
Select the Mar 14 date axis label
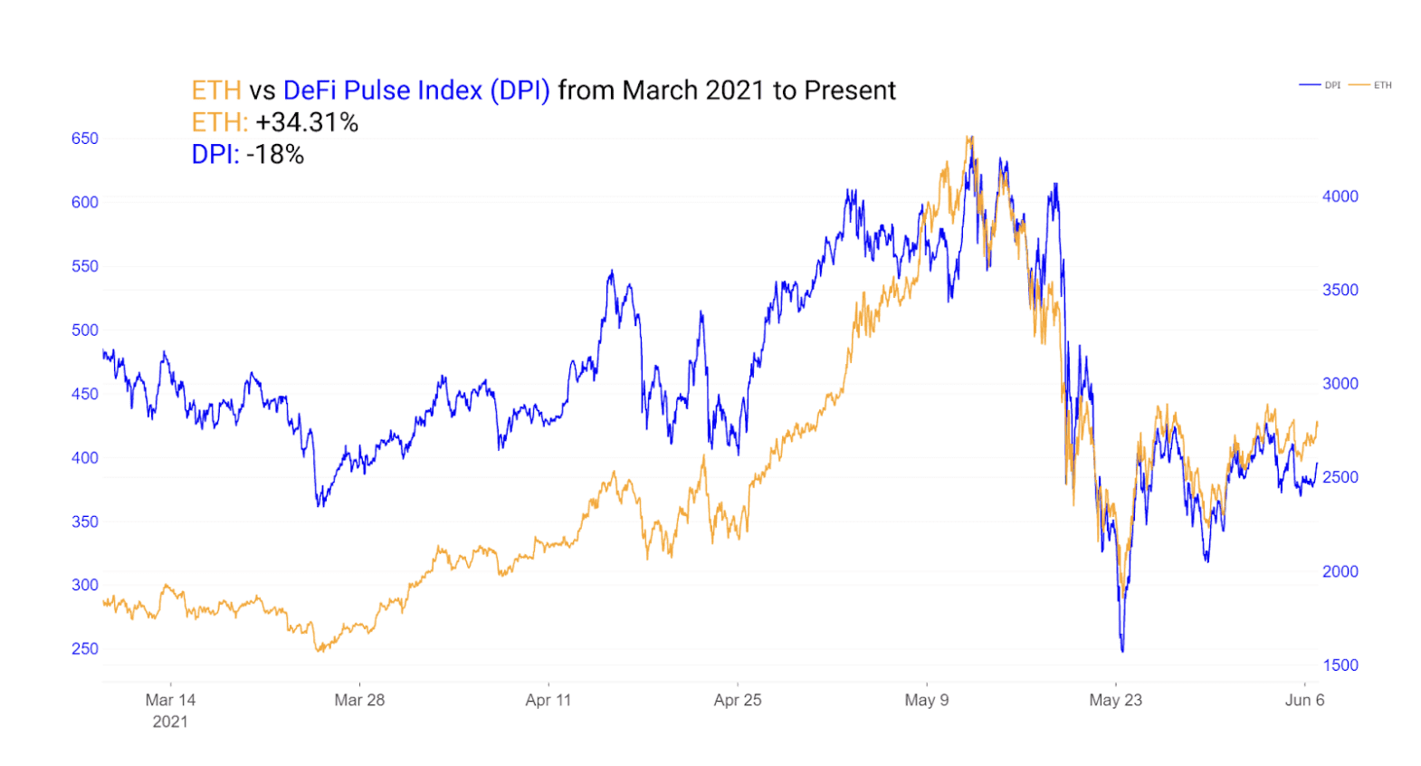tap(170, 700)
